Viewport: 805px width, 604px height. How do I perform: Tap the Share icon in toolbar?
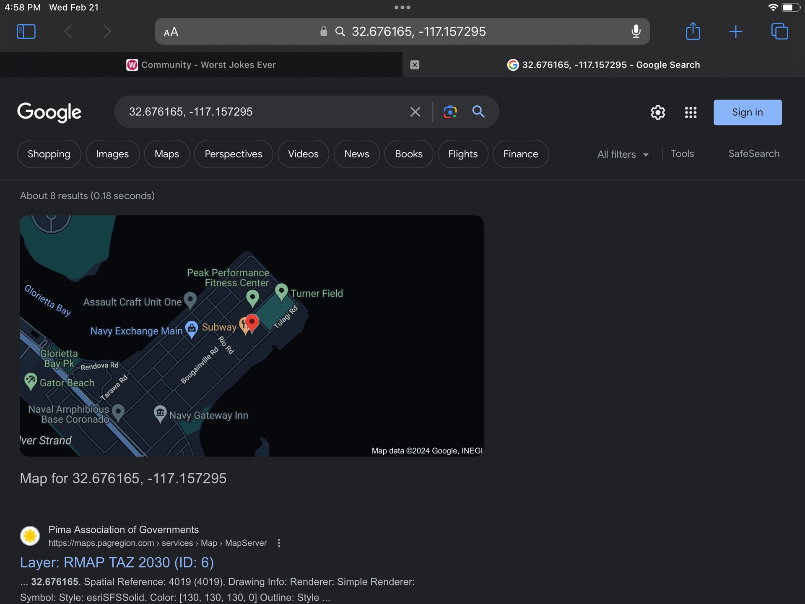click(693, 31)
